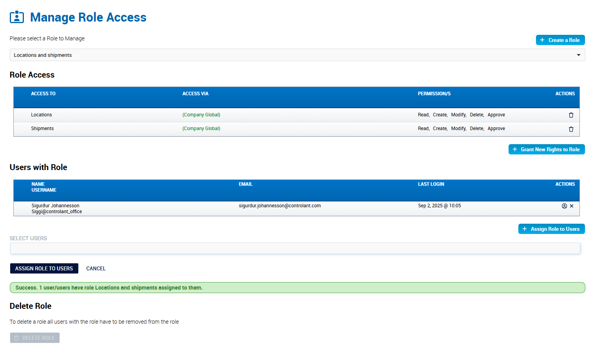Open the (Company Global) link for Locations
This screenshot has height=355, width=601.
(x=201, y=114)
